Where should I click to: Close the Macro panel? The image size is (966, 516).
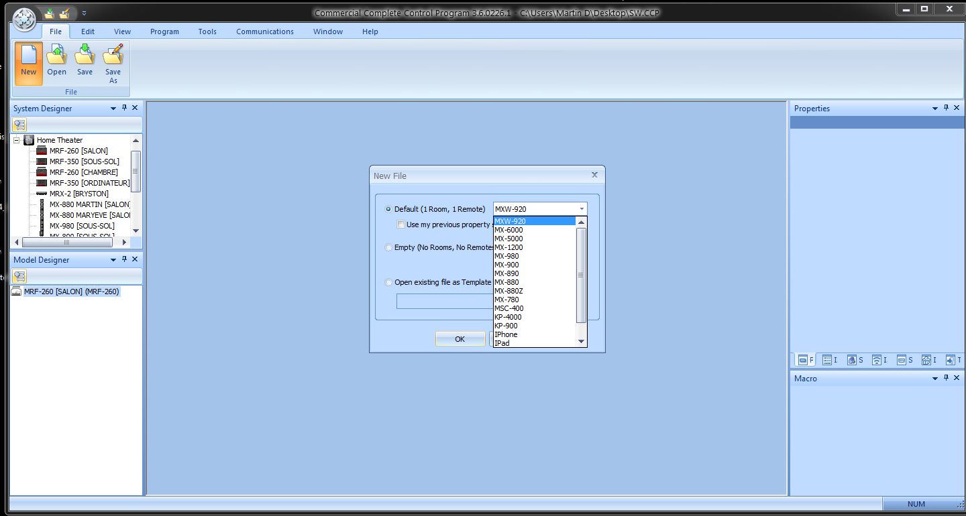(957, 378)
